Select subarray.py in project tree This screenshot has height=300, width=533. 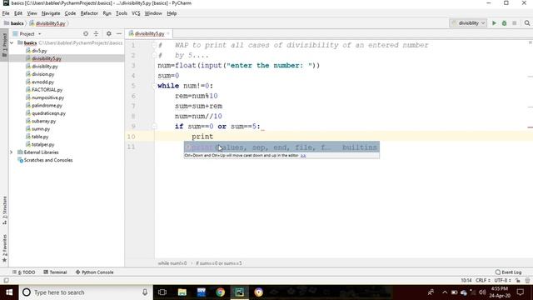pos(43,121)
